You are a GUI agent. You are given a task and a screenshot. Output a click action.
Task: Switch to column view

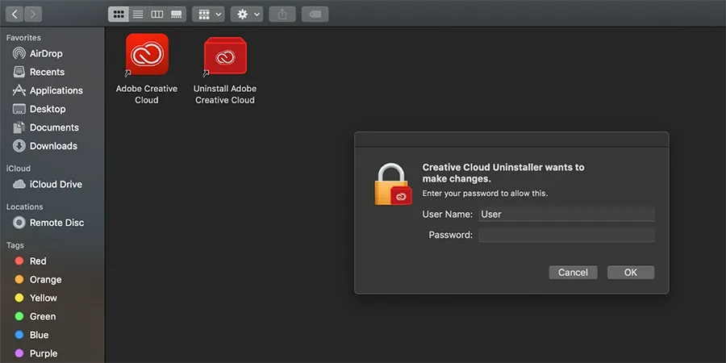pos(157,15)
